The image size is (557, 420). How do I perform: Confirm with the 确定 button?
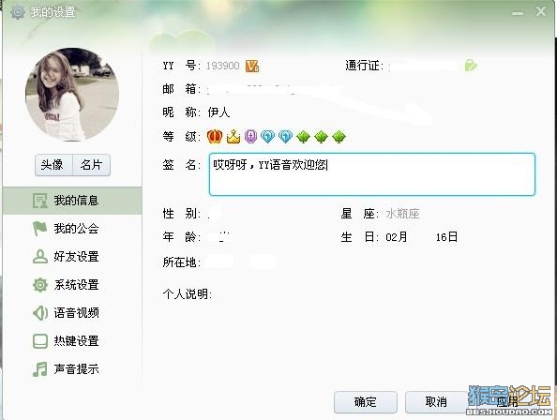pos(366,402)
